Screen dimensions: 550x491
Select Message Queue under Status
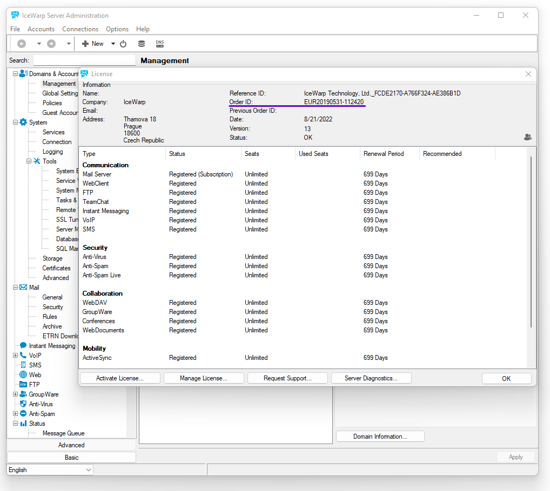pos(64,433)
